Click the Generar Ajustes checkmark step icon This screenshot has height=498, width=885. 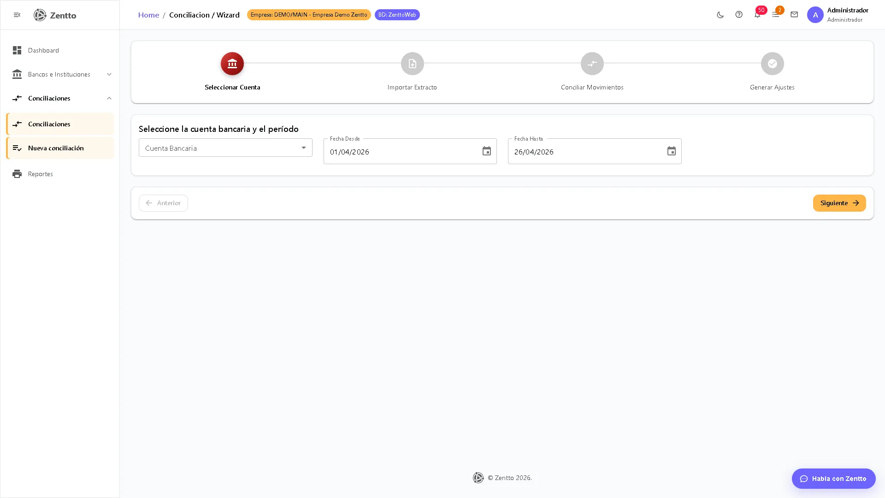click(x=773, y=64)
